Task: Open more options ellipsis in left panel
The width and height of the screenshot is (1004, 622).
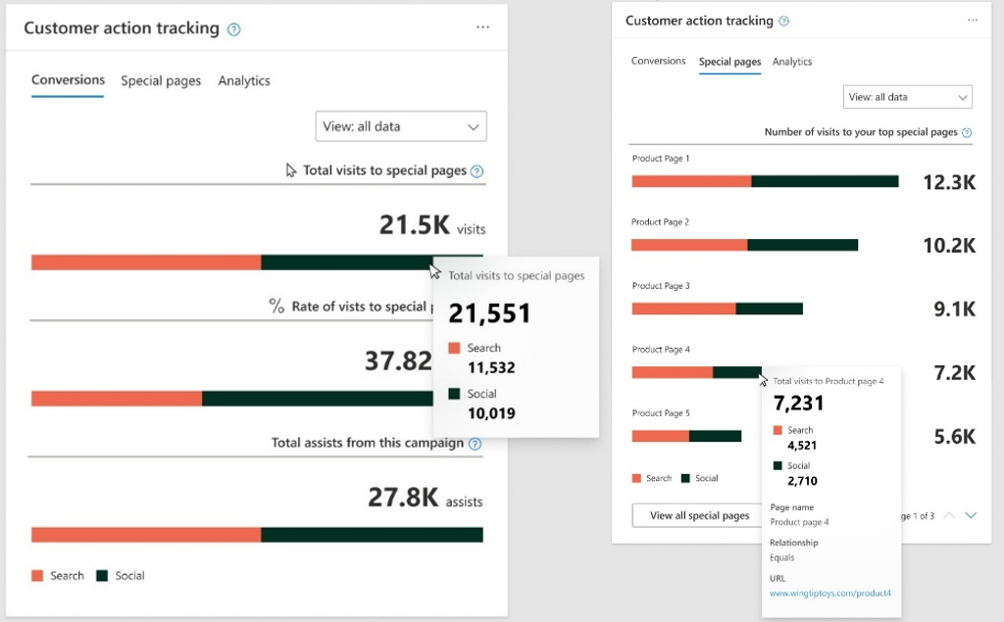Action: tap(482, 27)
